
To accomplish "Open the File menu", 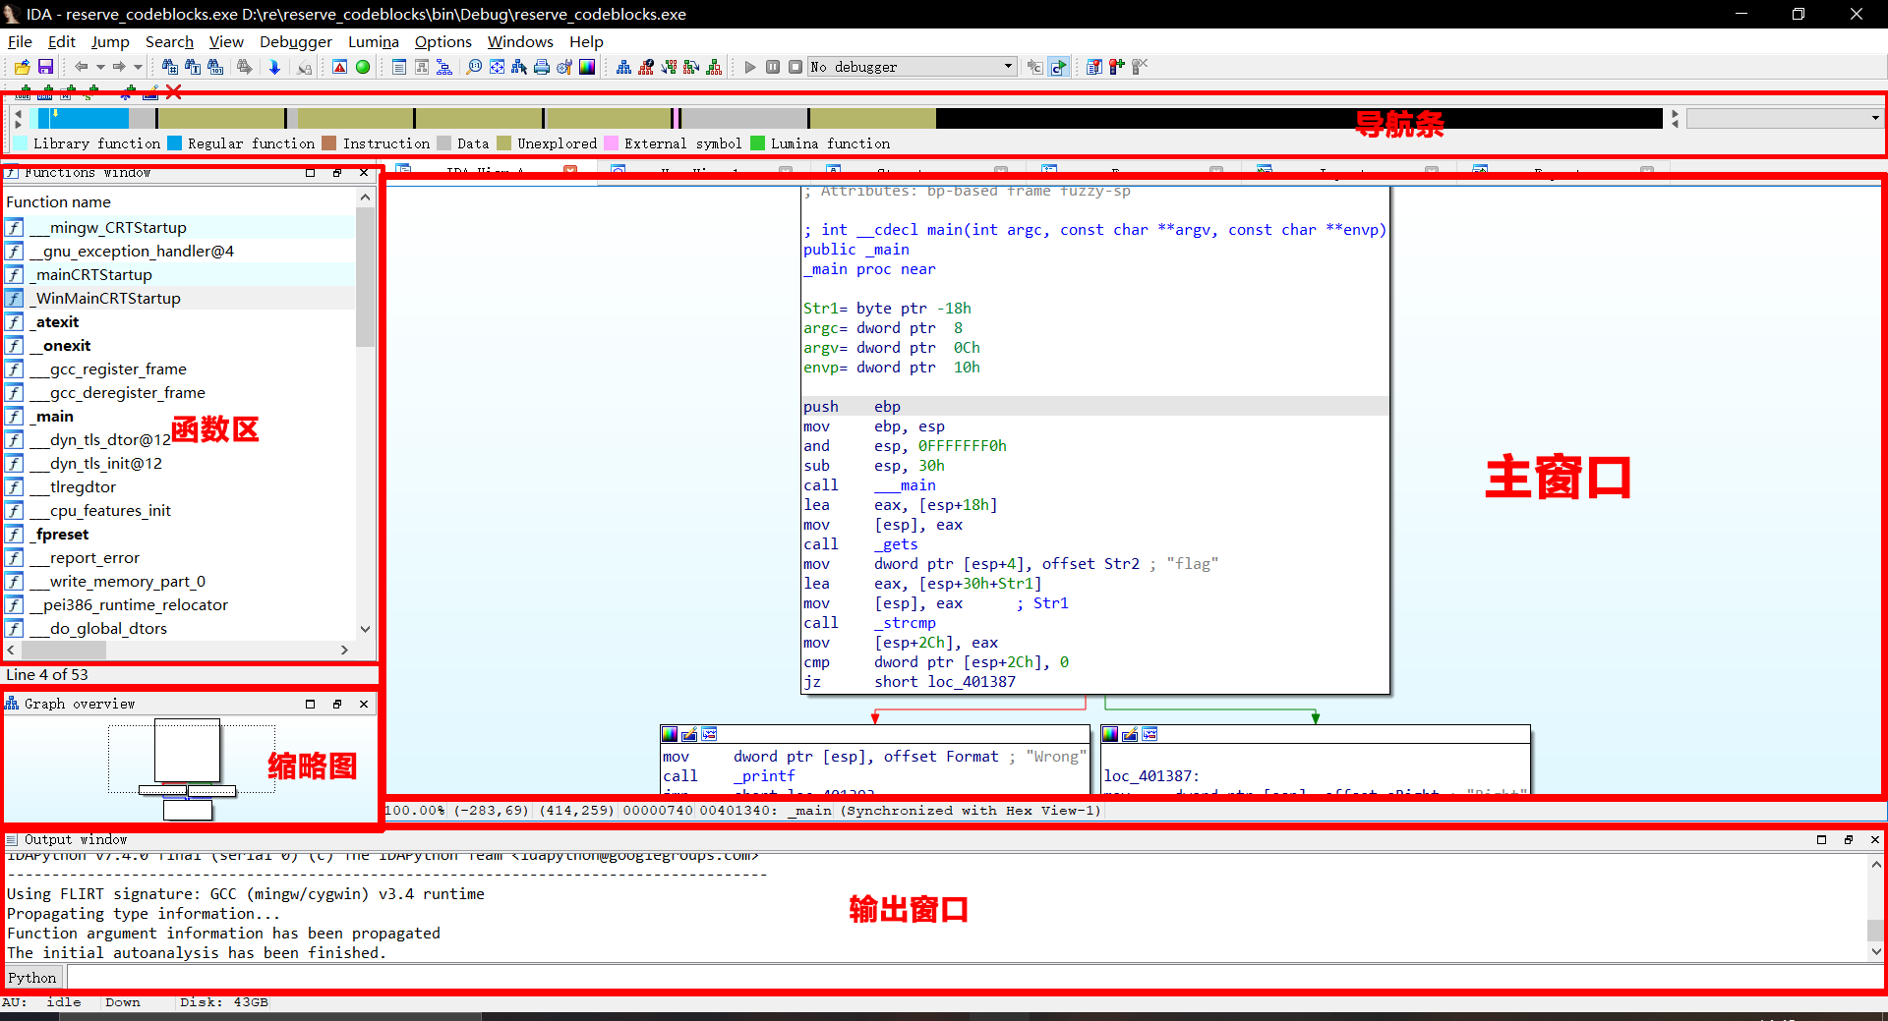I will point(20,41).
